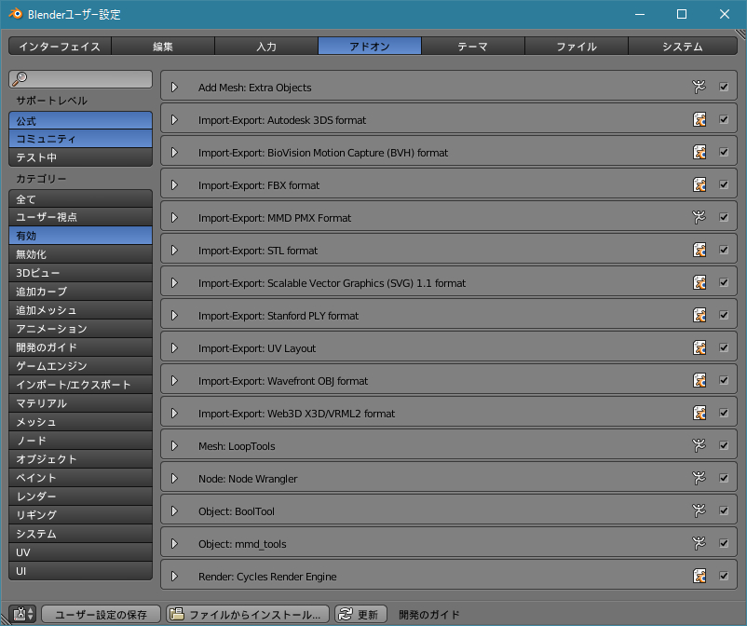Disable the Import-Export: UV Layout addon
The image size is (747, 626).
[x=724, y=348]
